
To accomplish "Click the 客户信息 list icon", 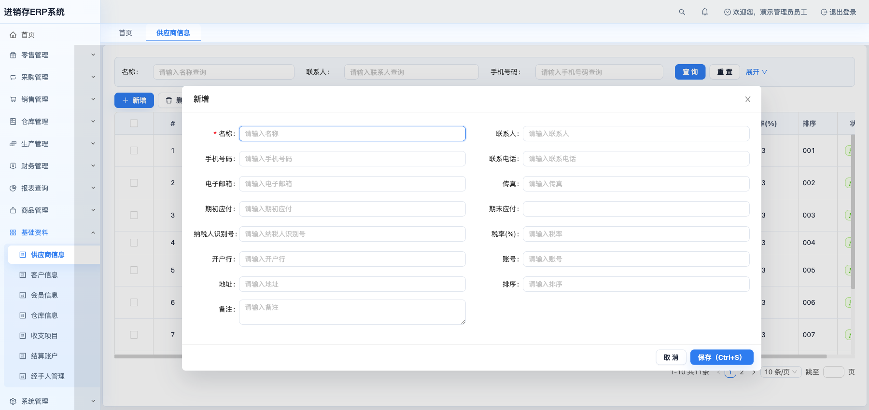I will pyautogui.click(x=23, y=275).
